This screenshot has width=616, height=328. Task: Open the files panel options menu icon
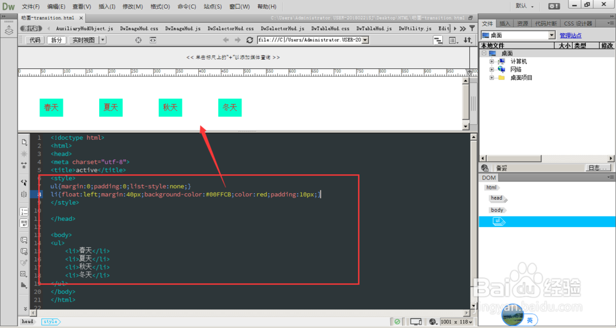[x=611, y=23]
